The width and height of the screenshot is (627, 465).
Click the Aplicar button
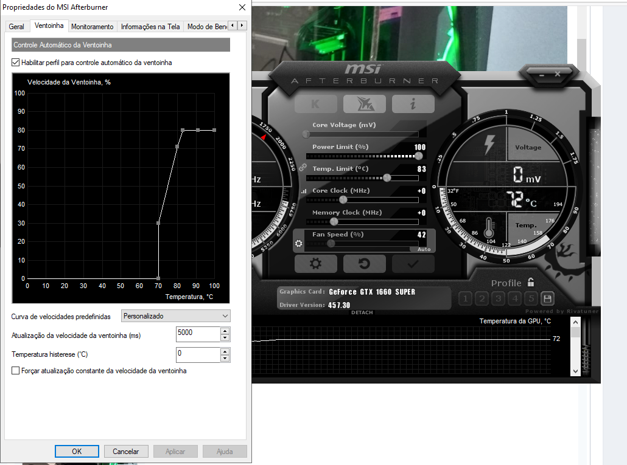click(x=175, y=452)
